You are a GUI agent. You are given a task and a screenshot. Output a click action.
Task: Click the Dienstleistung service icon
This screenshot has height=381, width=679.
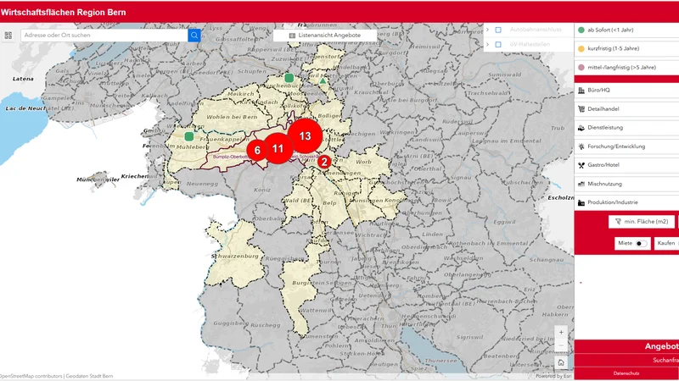pyautogui.click(x=581, y=128)
